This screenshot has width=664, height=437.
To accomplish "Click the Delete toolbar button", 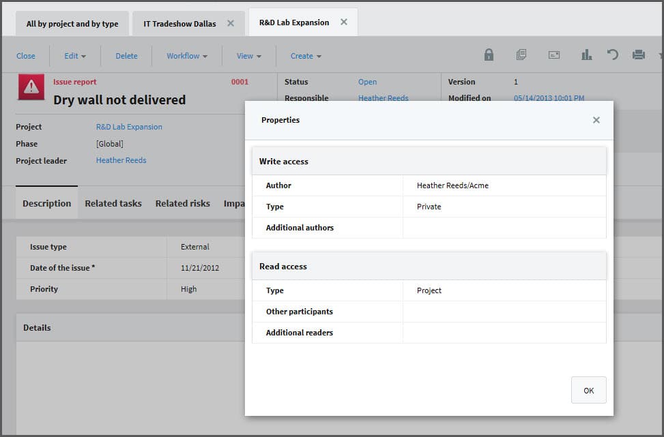I will pos(126,56).
